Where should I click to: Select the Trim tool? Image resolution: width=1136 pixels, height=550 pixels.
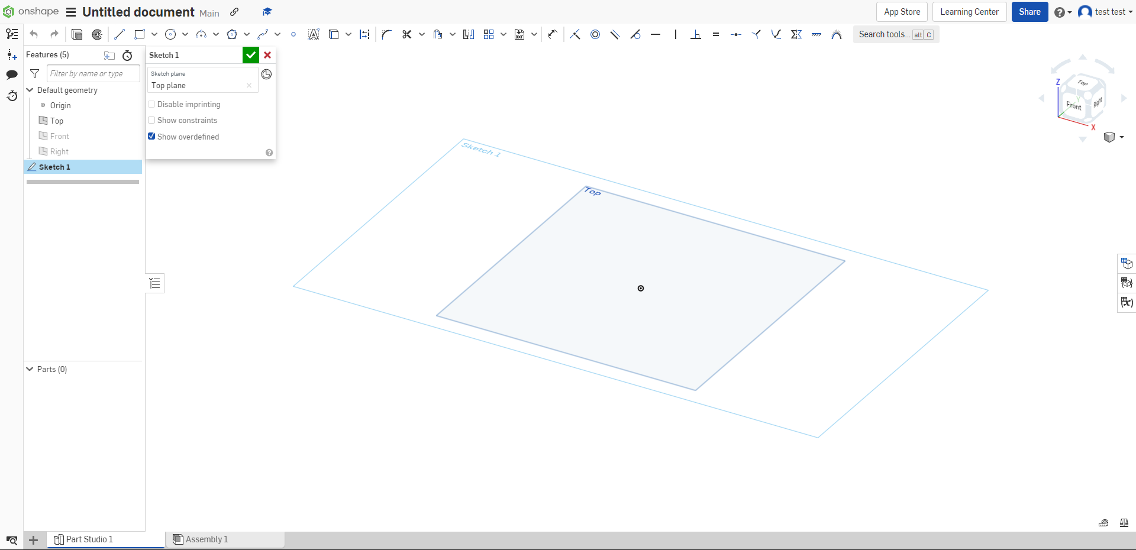(406, 34)
